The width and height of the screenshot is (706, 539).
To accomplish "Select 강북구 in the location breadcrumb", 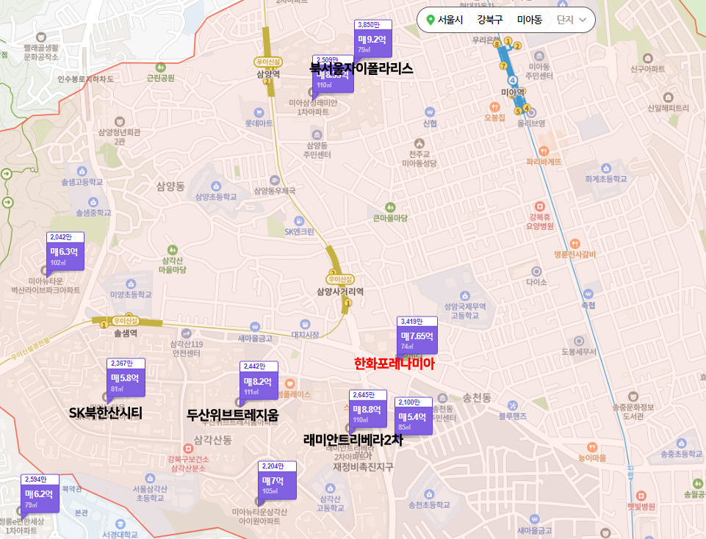I will tap(490, 20).
